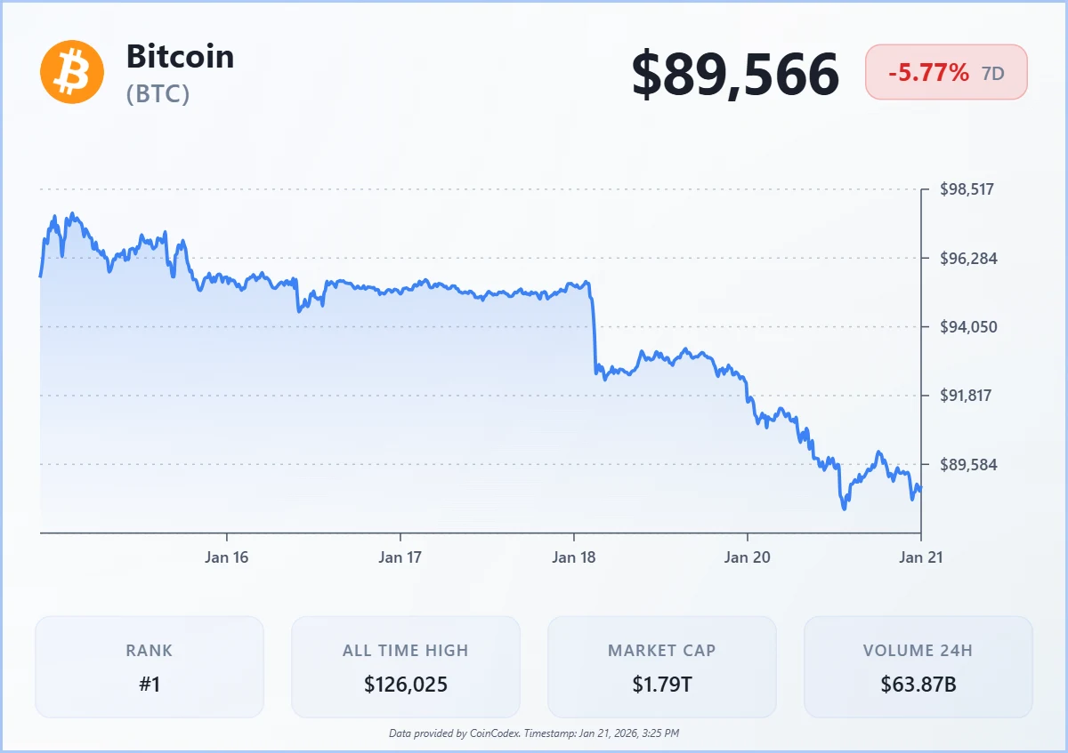Click the Jan 20 date label

point(747,557)
